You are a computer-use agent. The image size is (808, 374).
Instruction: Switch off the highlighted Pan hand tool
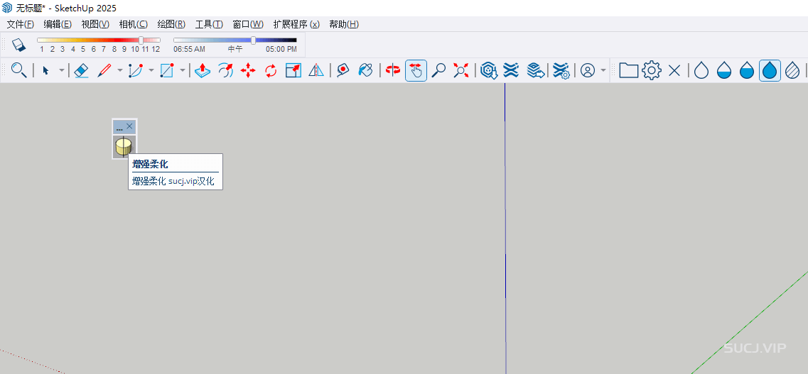point(416,70)
